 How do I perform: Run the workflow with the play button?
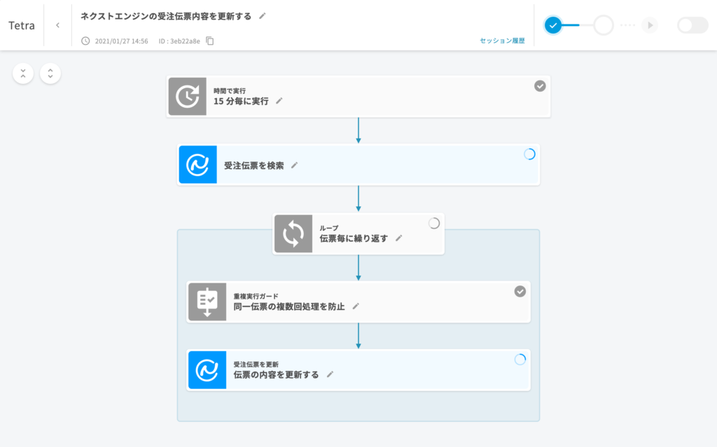click(650, 25)
